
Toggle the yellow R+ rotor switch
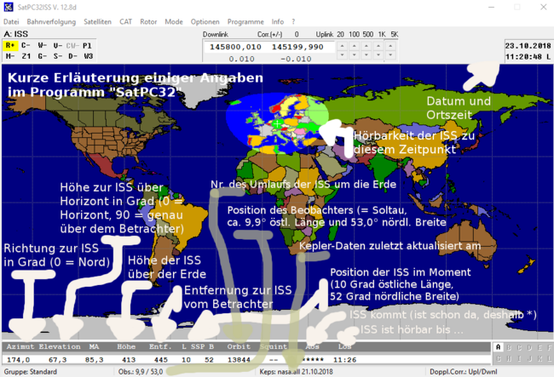(x=10, y=45)
